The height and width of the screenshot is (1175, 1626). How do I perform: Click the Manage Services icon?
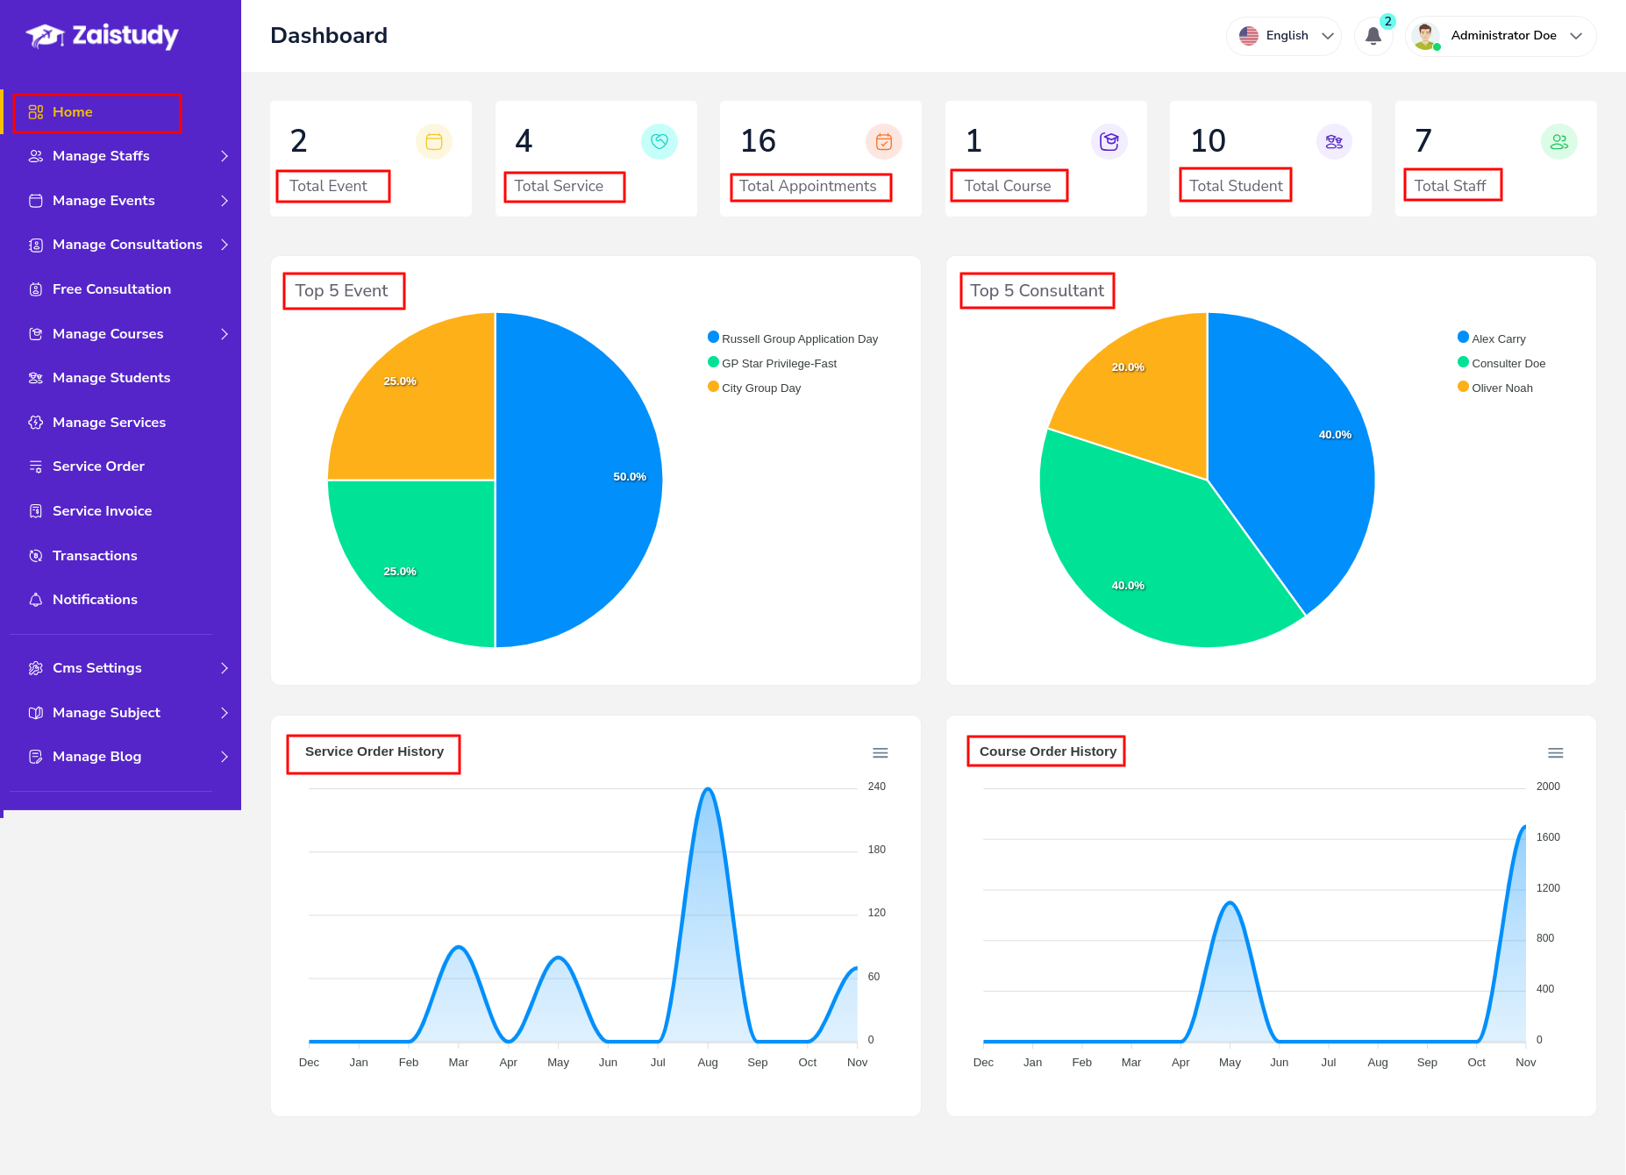click(36, 423)
